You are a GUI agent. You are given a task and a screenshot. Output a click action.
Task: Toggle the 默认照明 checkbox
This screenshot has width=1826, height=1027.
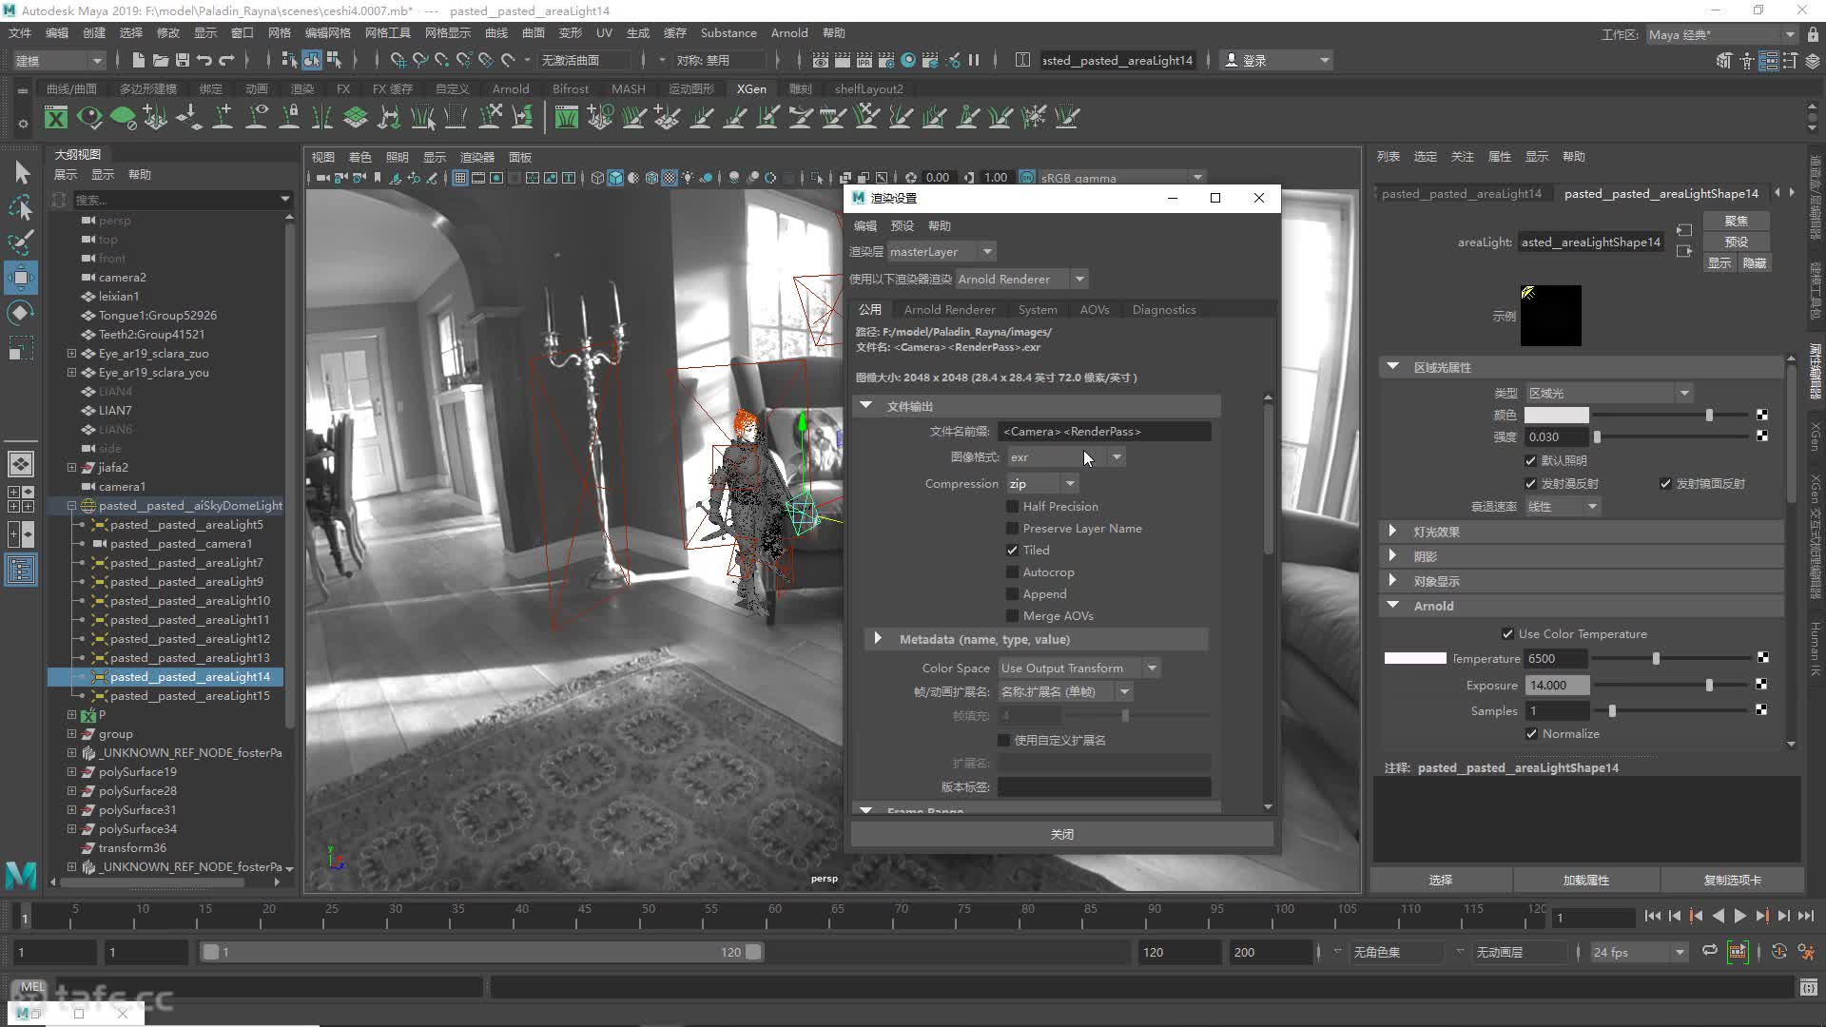coord(1530,460)
